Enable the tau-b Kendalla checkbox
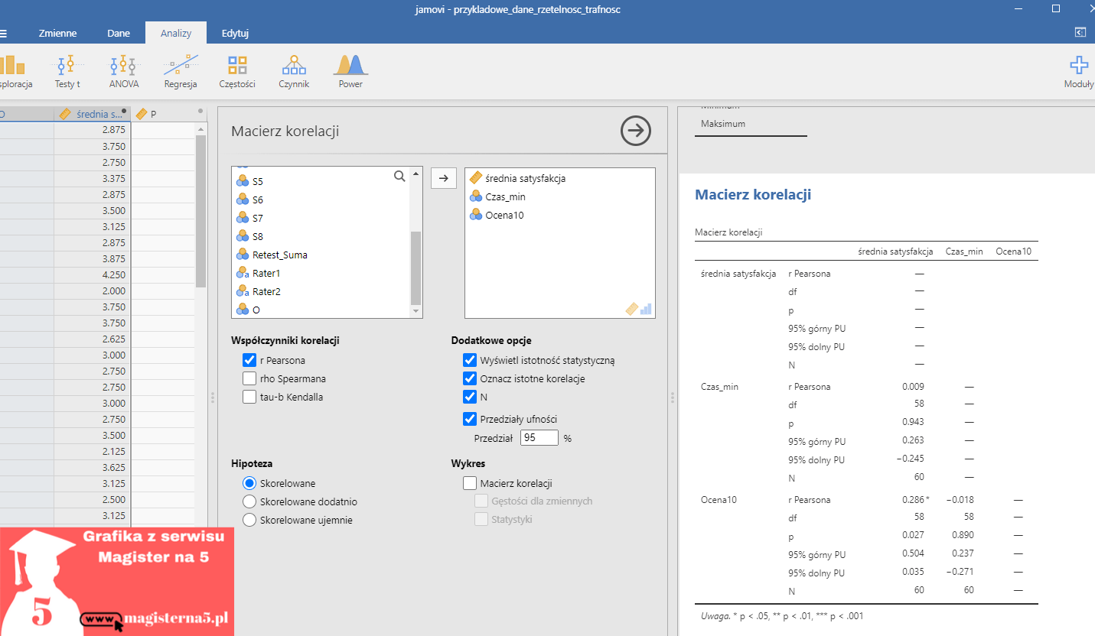Image resolution: width=1095 pixels, height=636 pixels. 249,397
